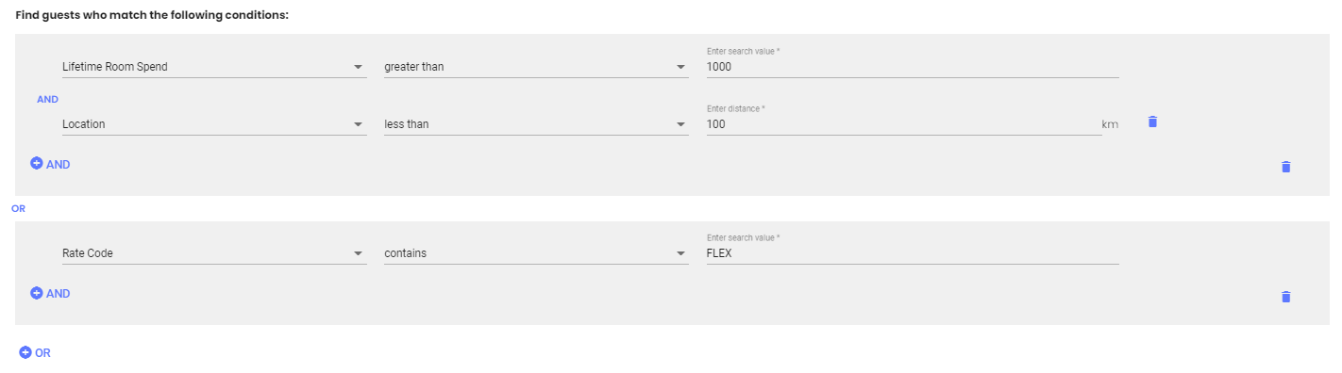The height and width of the screenshot is (373, 1342).
Task: Delete the Rate Code condition group
Action: pyautogui.click(x=1285, y=297)
